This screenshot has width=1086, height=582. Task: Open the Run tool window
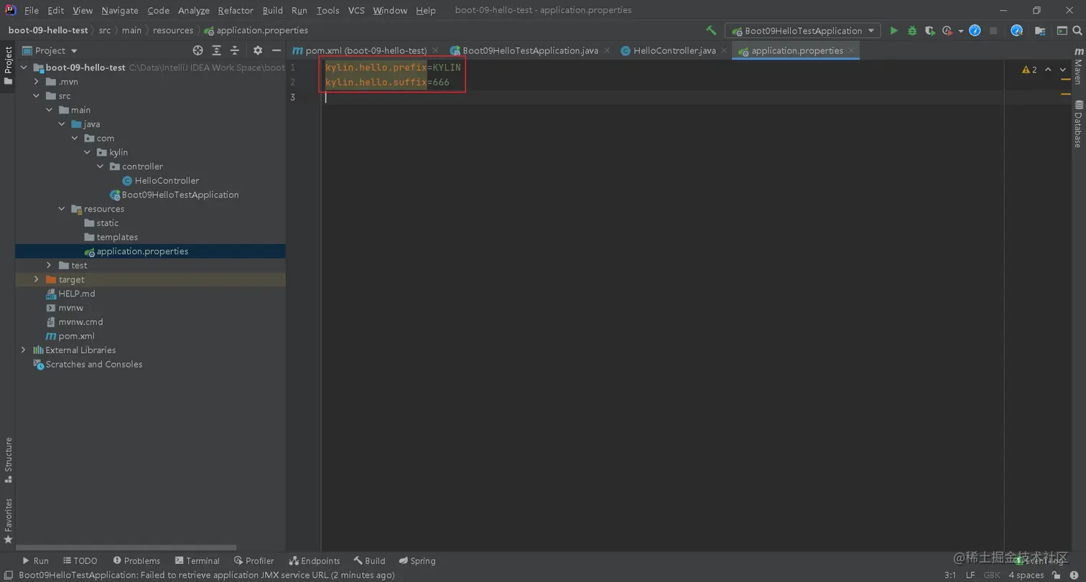[35, 561]
